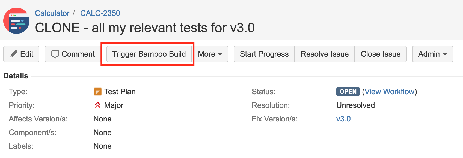Open the CALC-2350 issue key link

tap(100, 13)
